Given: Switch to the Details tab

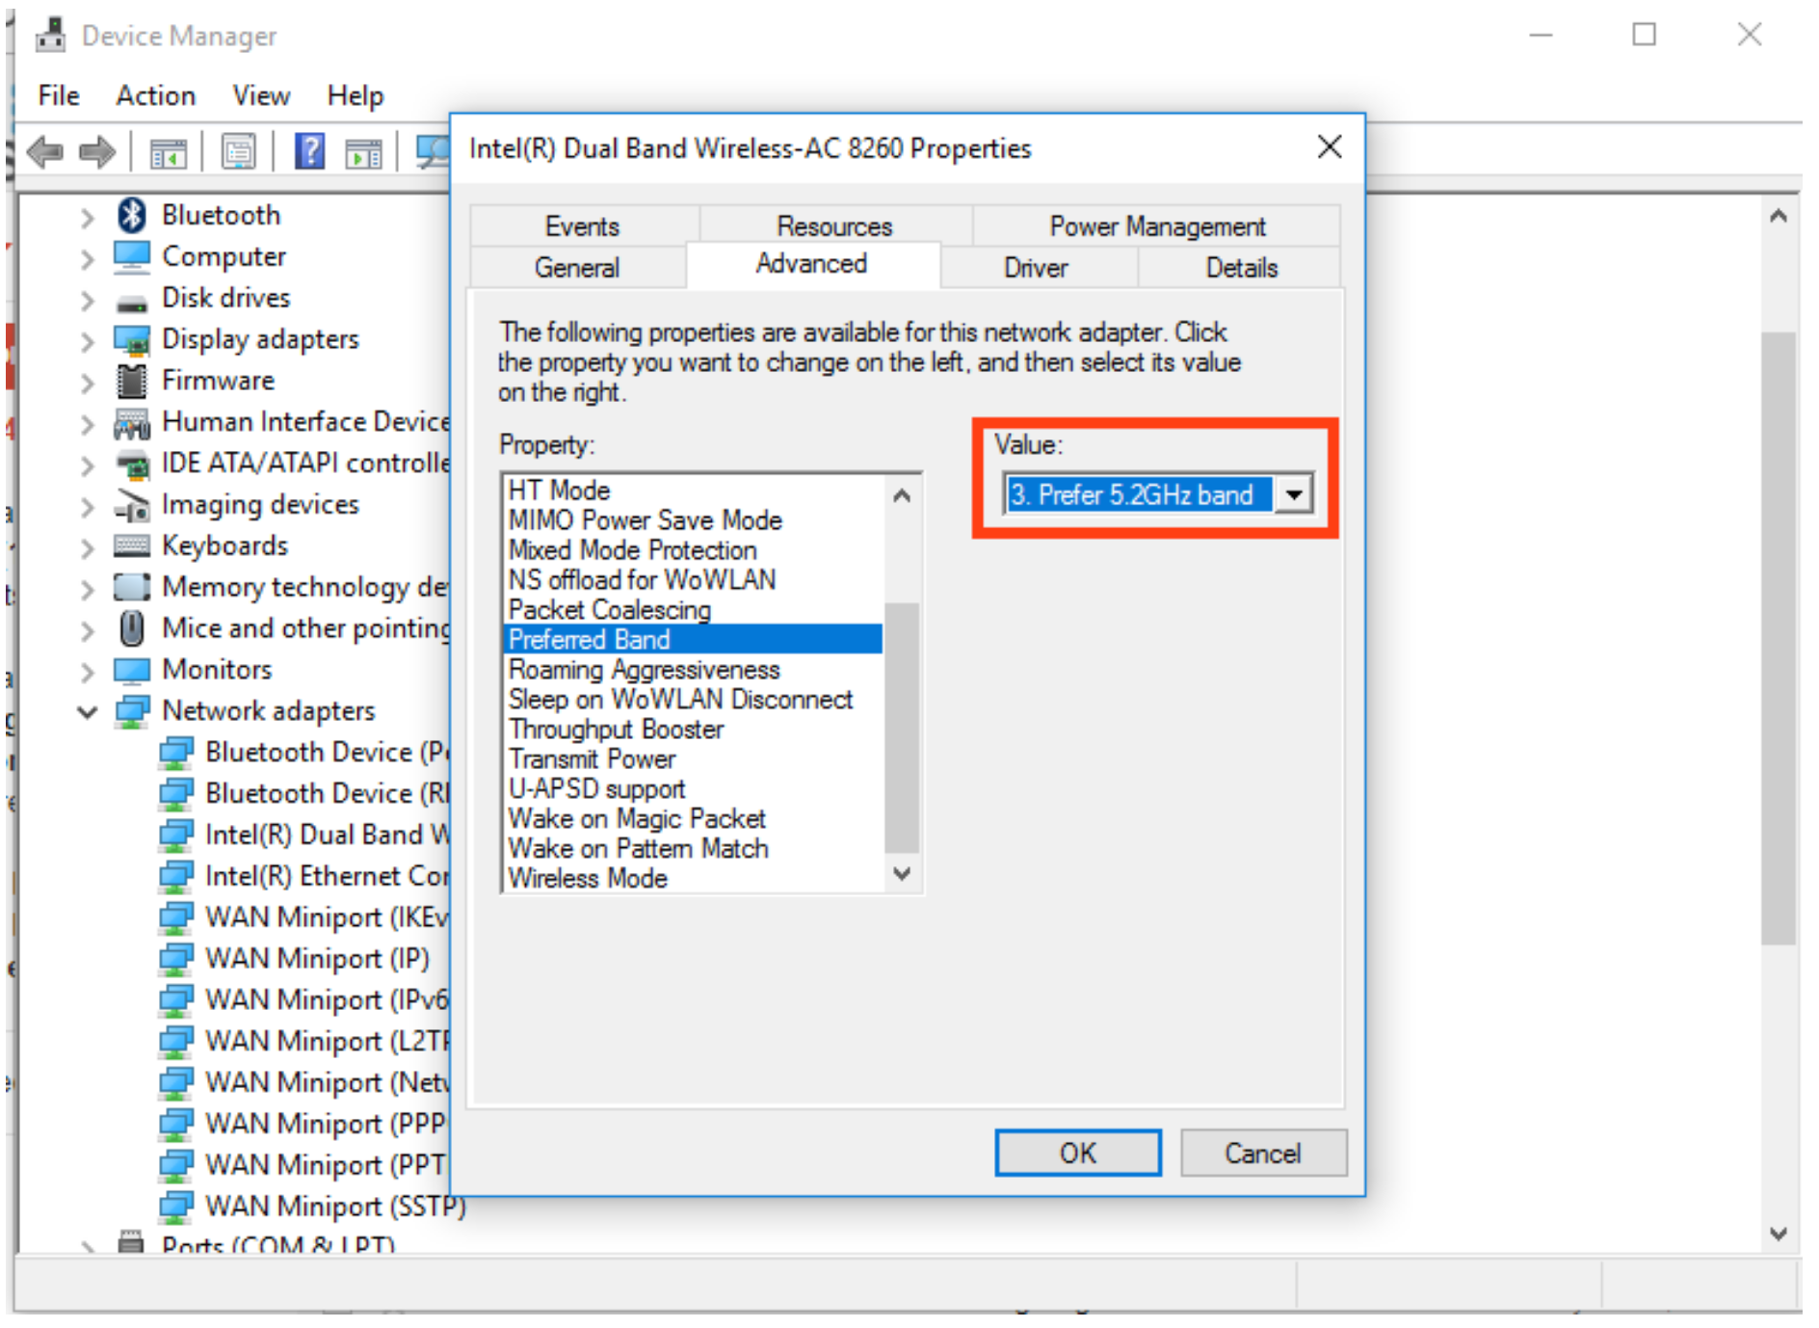Looking at the screenshot, I should tap(1241, 267).
